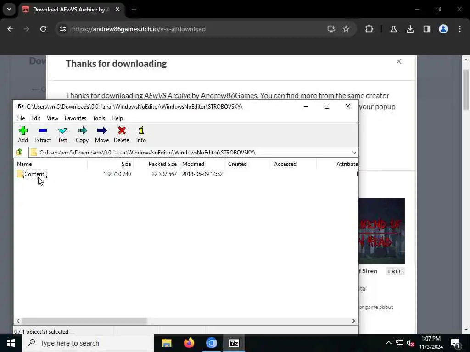Open the Help menu

point(117,118)
